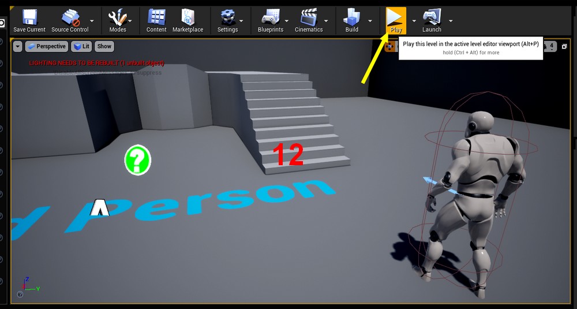Expand the Launch device dropdown arrow
This screenshot has height=309, width=577.
pos(451,21)
